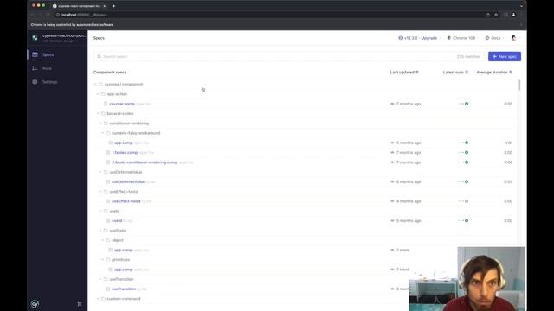
Task: Collapse the conditional-rendering folder
Action: (100, 124)
